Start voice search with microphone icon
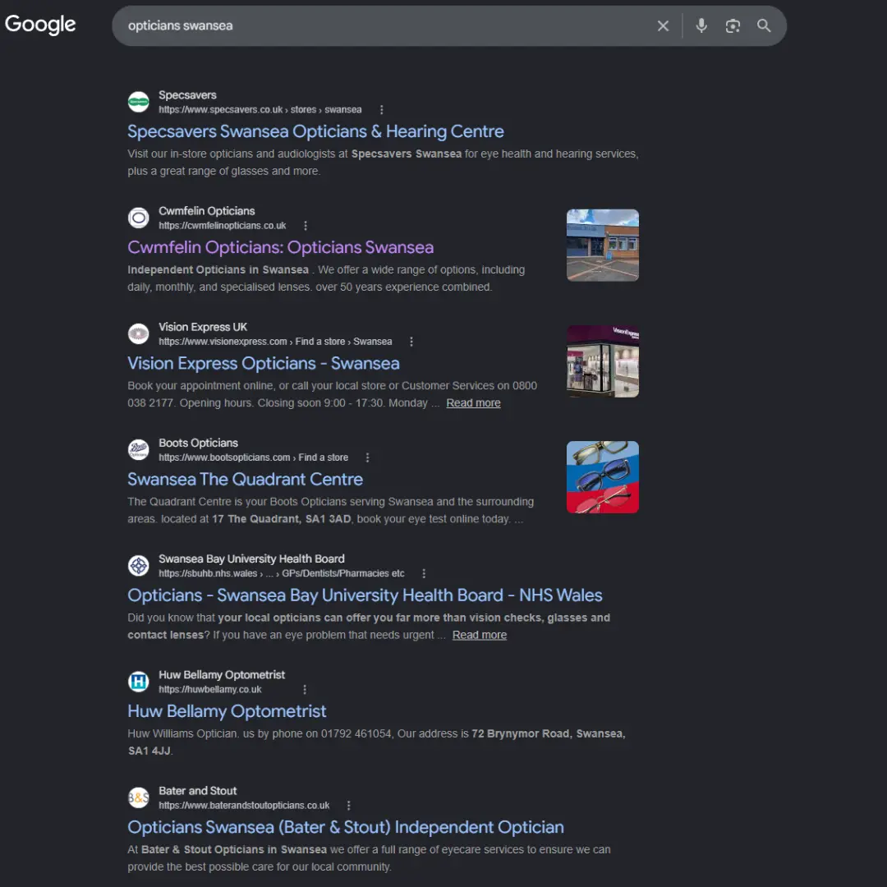887x887 pixels. pos(701,26)
